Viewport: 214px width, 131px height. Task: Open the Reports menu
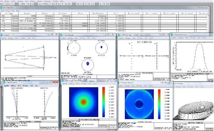click(33, 1)
